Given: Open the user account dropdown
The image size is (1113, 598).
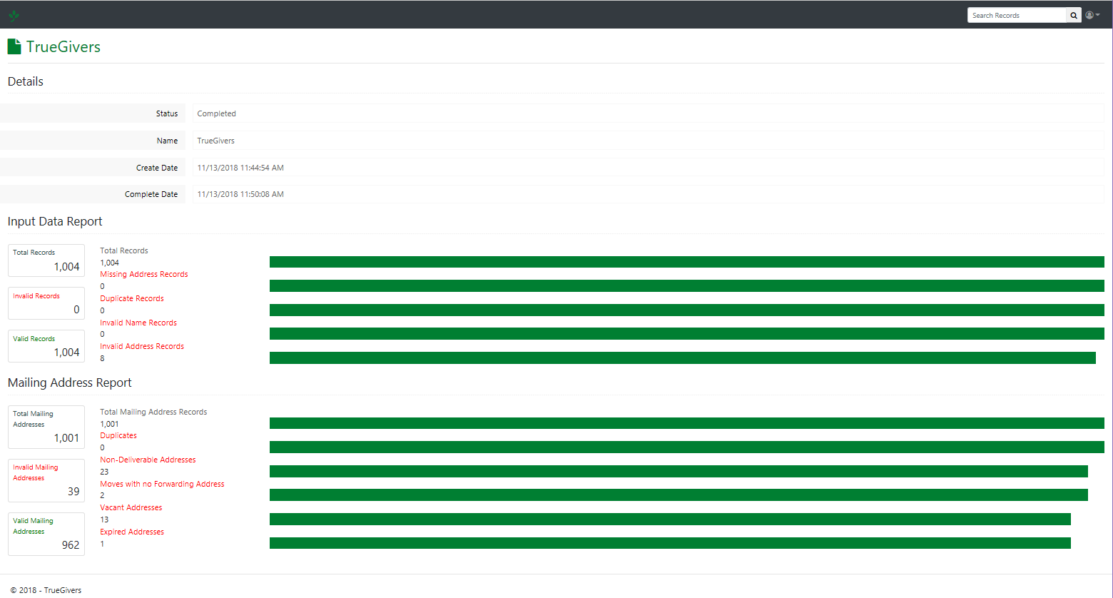Looking at the screenshot, I should pyautogui.click(x=1092, y=15).
